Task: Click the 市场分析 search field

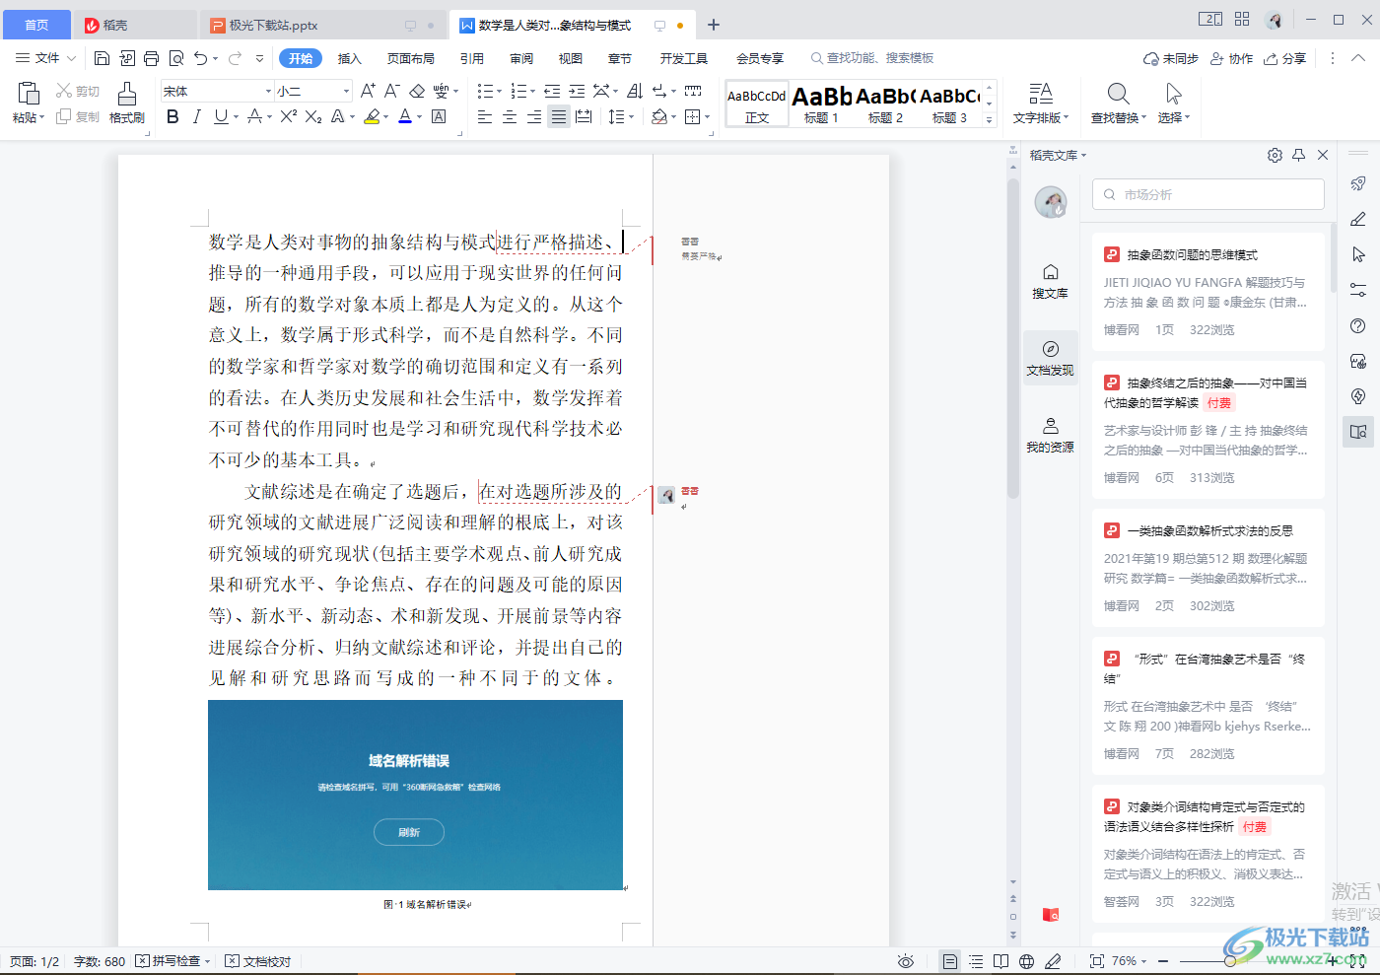Action: [1207, 194]
